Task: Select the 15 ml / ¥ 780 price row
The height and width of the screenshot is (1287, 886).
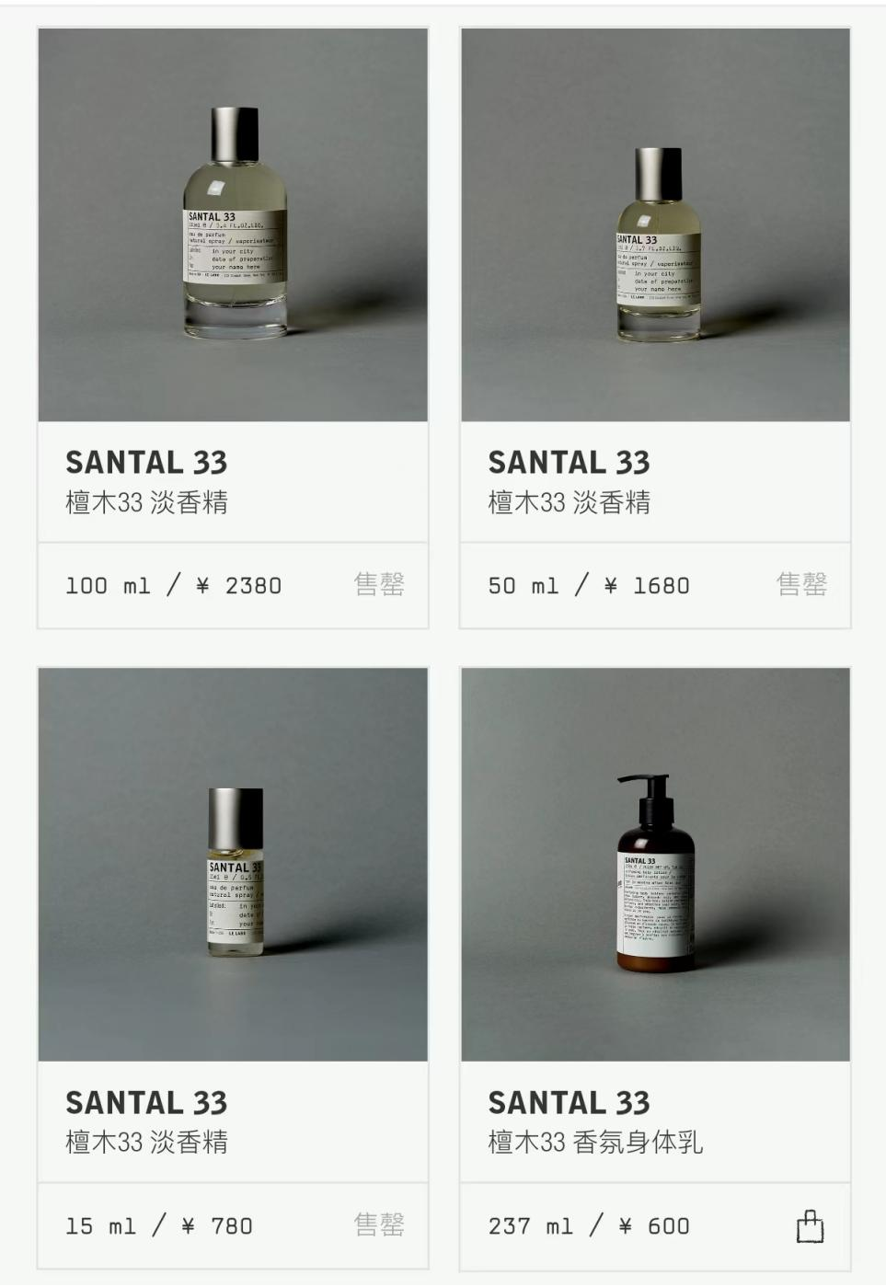Action: pos(233,1225)
